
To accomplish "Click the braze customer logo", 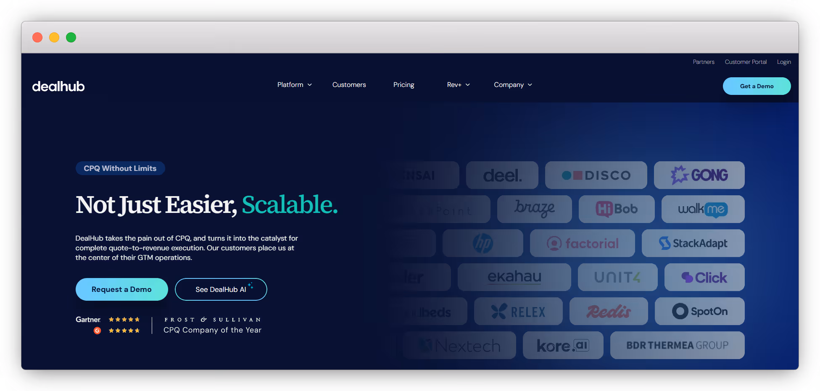I will click(x=535, y=209).
